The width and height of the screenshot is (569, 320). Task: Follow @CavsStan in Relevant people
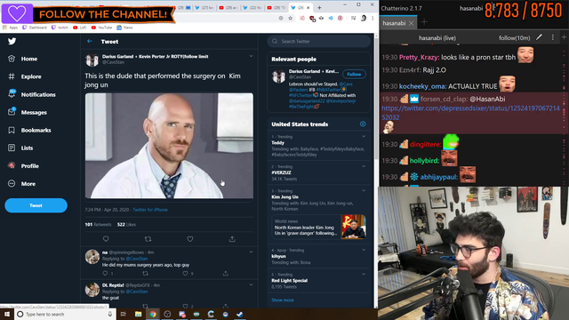click(354, 74)
